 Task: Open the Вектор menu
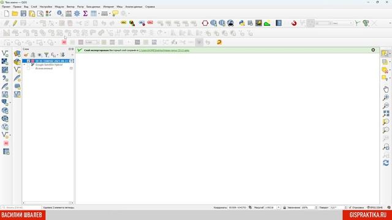tap(70, 7)
